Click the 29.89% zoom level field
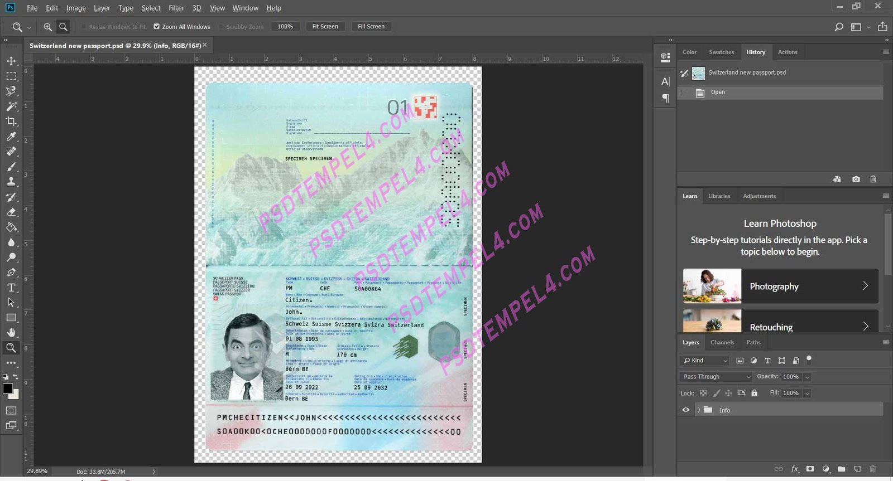893x481 pixels. click(x=37, y=471)
